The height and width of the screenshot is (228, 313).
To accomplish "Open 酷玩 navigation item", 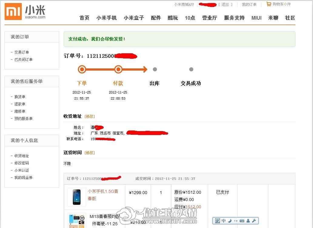I will (x=173, y=18).
